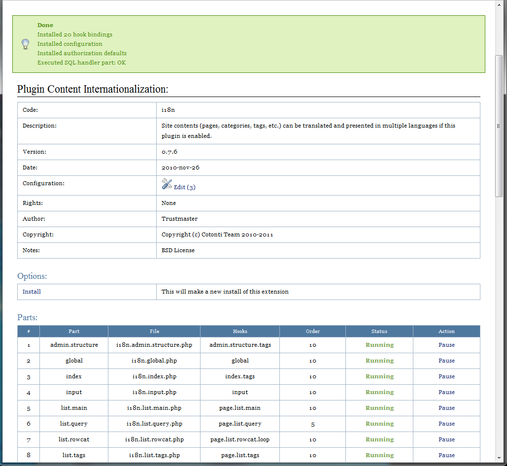The width and height of the screenshot is (507, 466).
Task: Click the File column header
Action: [154, 331]
